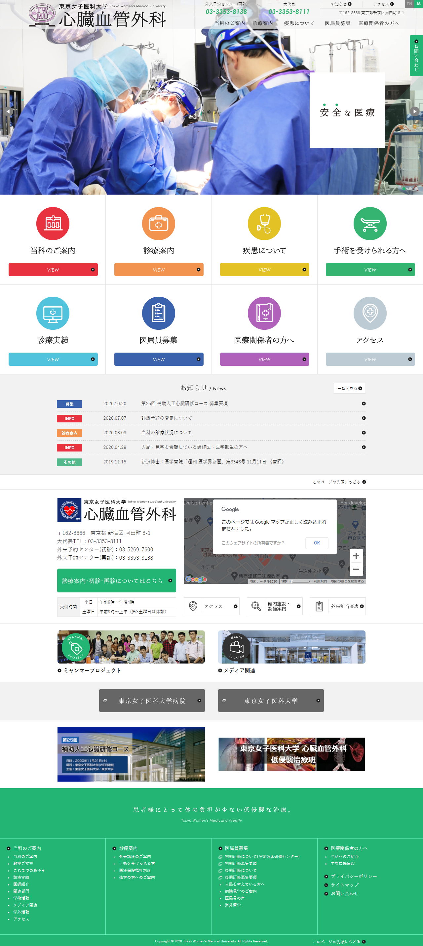Open the 東京女子医科大学 external link button
The width and height of the screenshot is (423, 946).
click(271, 700)
